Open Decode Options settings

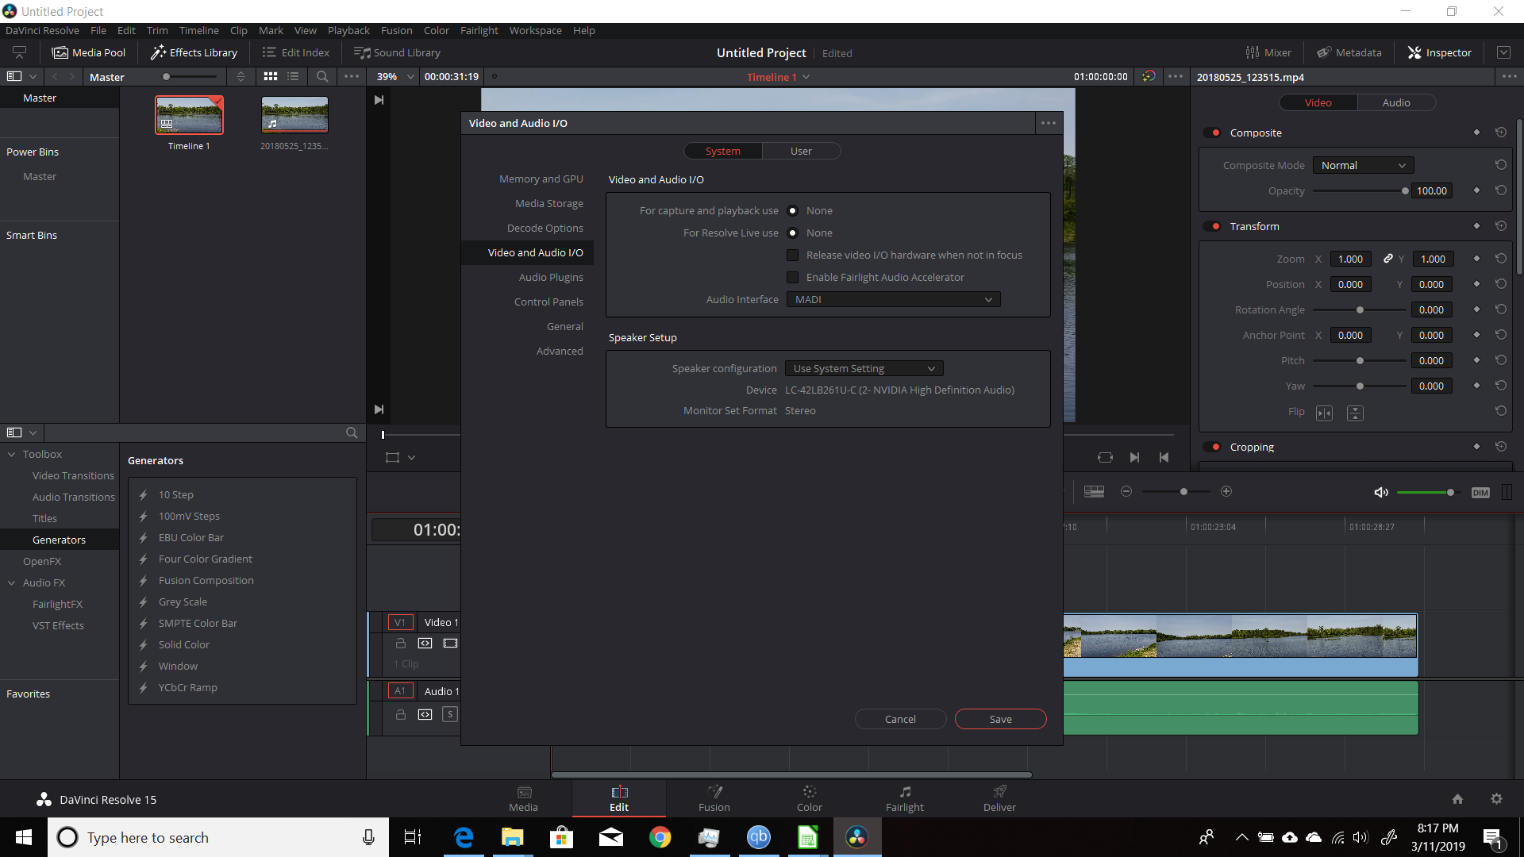click(545, 228)
